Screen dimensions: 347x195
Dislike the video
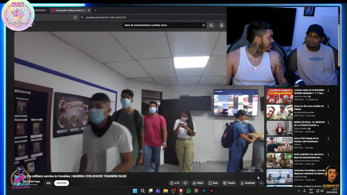tap(185, 183)
